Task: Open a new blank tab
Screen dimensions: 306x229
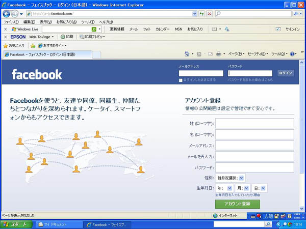Action: point(96,55)
